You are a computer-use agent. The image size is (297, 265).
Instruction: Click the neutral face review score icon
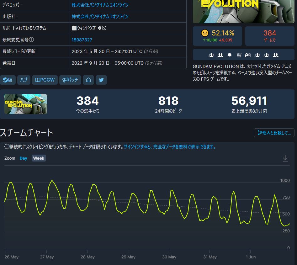[204, 33]
